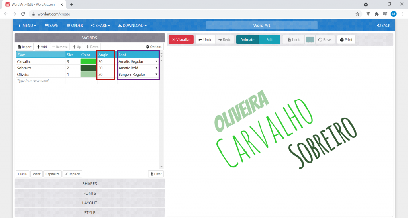Click the red Visualize button

click(x=181, y=40)
